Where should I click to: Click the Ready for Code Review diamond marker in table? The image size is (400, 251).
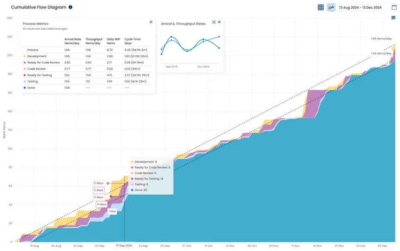(25, 62)
